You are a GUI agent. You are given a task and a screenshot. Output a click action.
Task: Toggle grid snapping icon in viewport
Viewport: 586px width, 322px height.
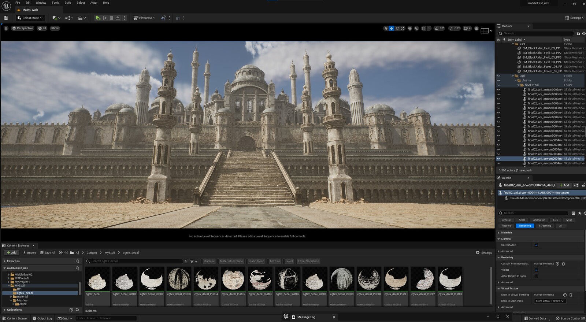(x=424, y=28)
